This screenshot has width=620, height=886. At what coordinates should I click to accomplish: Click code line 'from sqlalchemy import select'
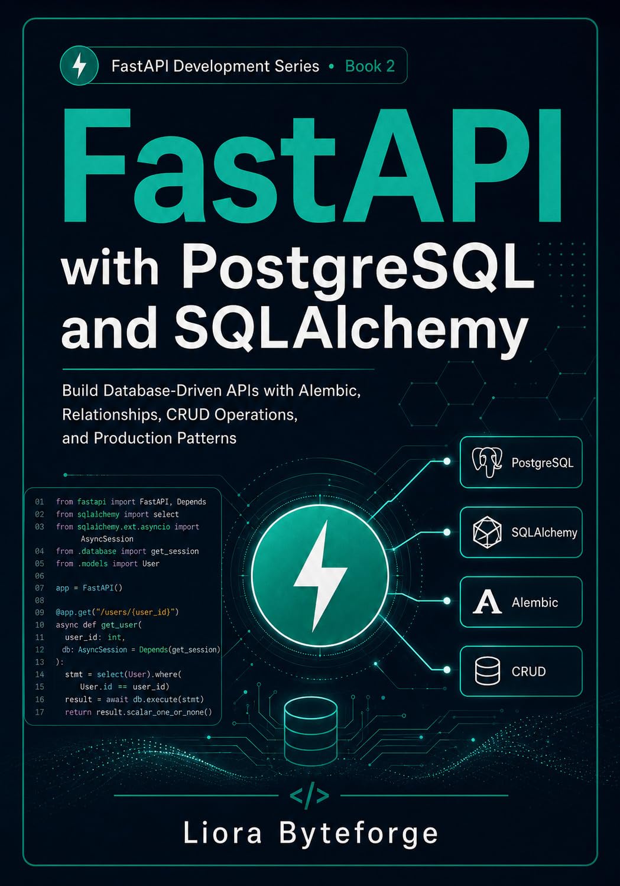[117, 514]
